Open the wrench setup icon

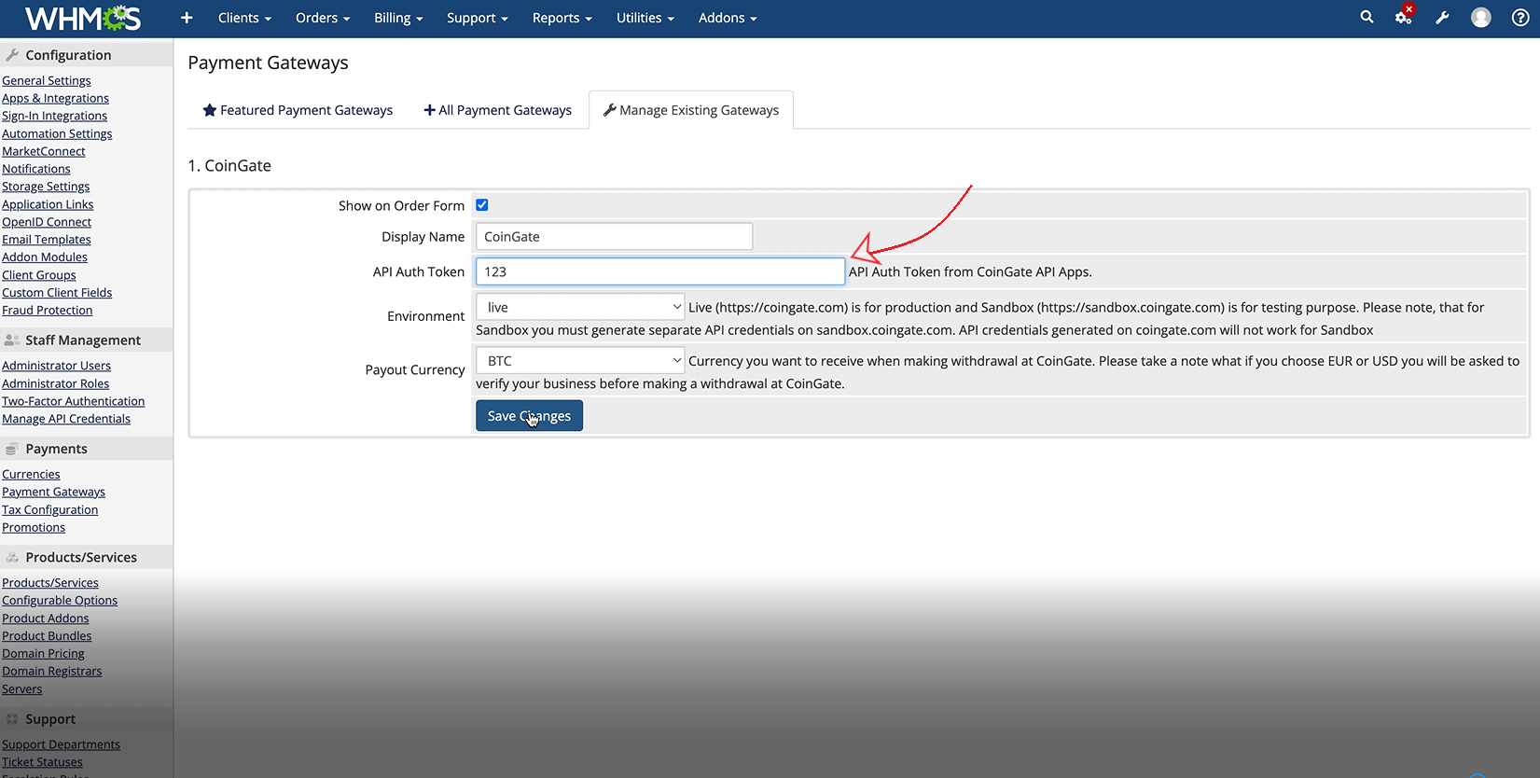pos(1442,18)
